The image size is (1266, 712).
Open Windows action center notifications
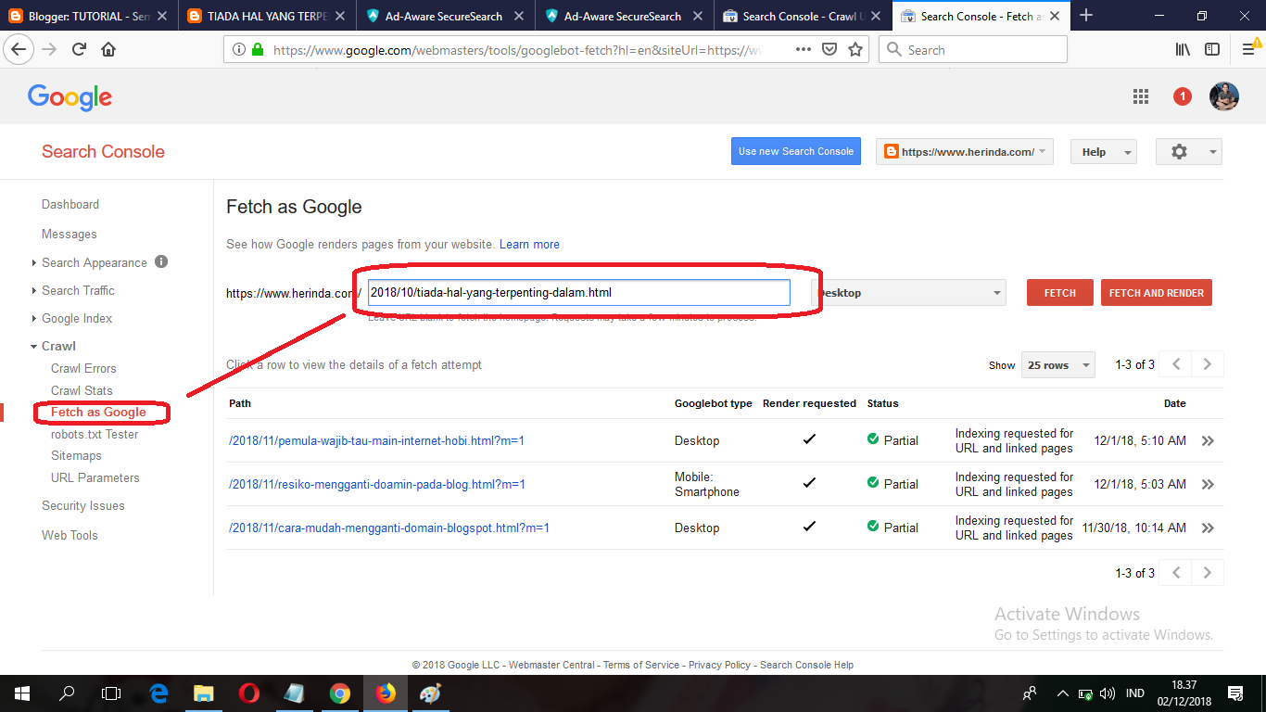click(x=1235, y=693)
